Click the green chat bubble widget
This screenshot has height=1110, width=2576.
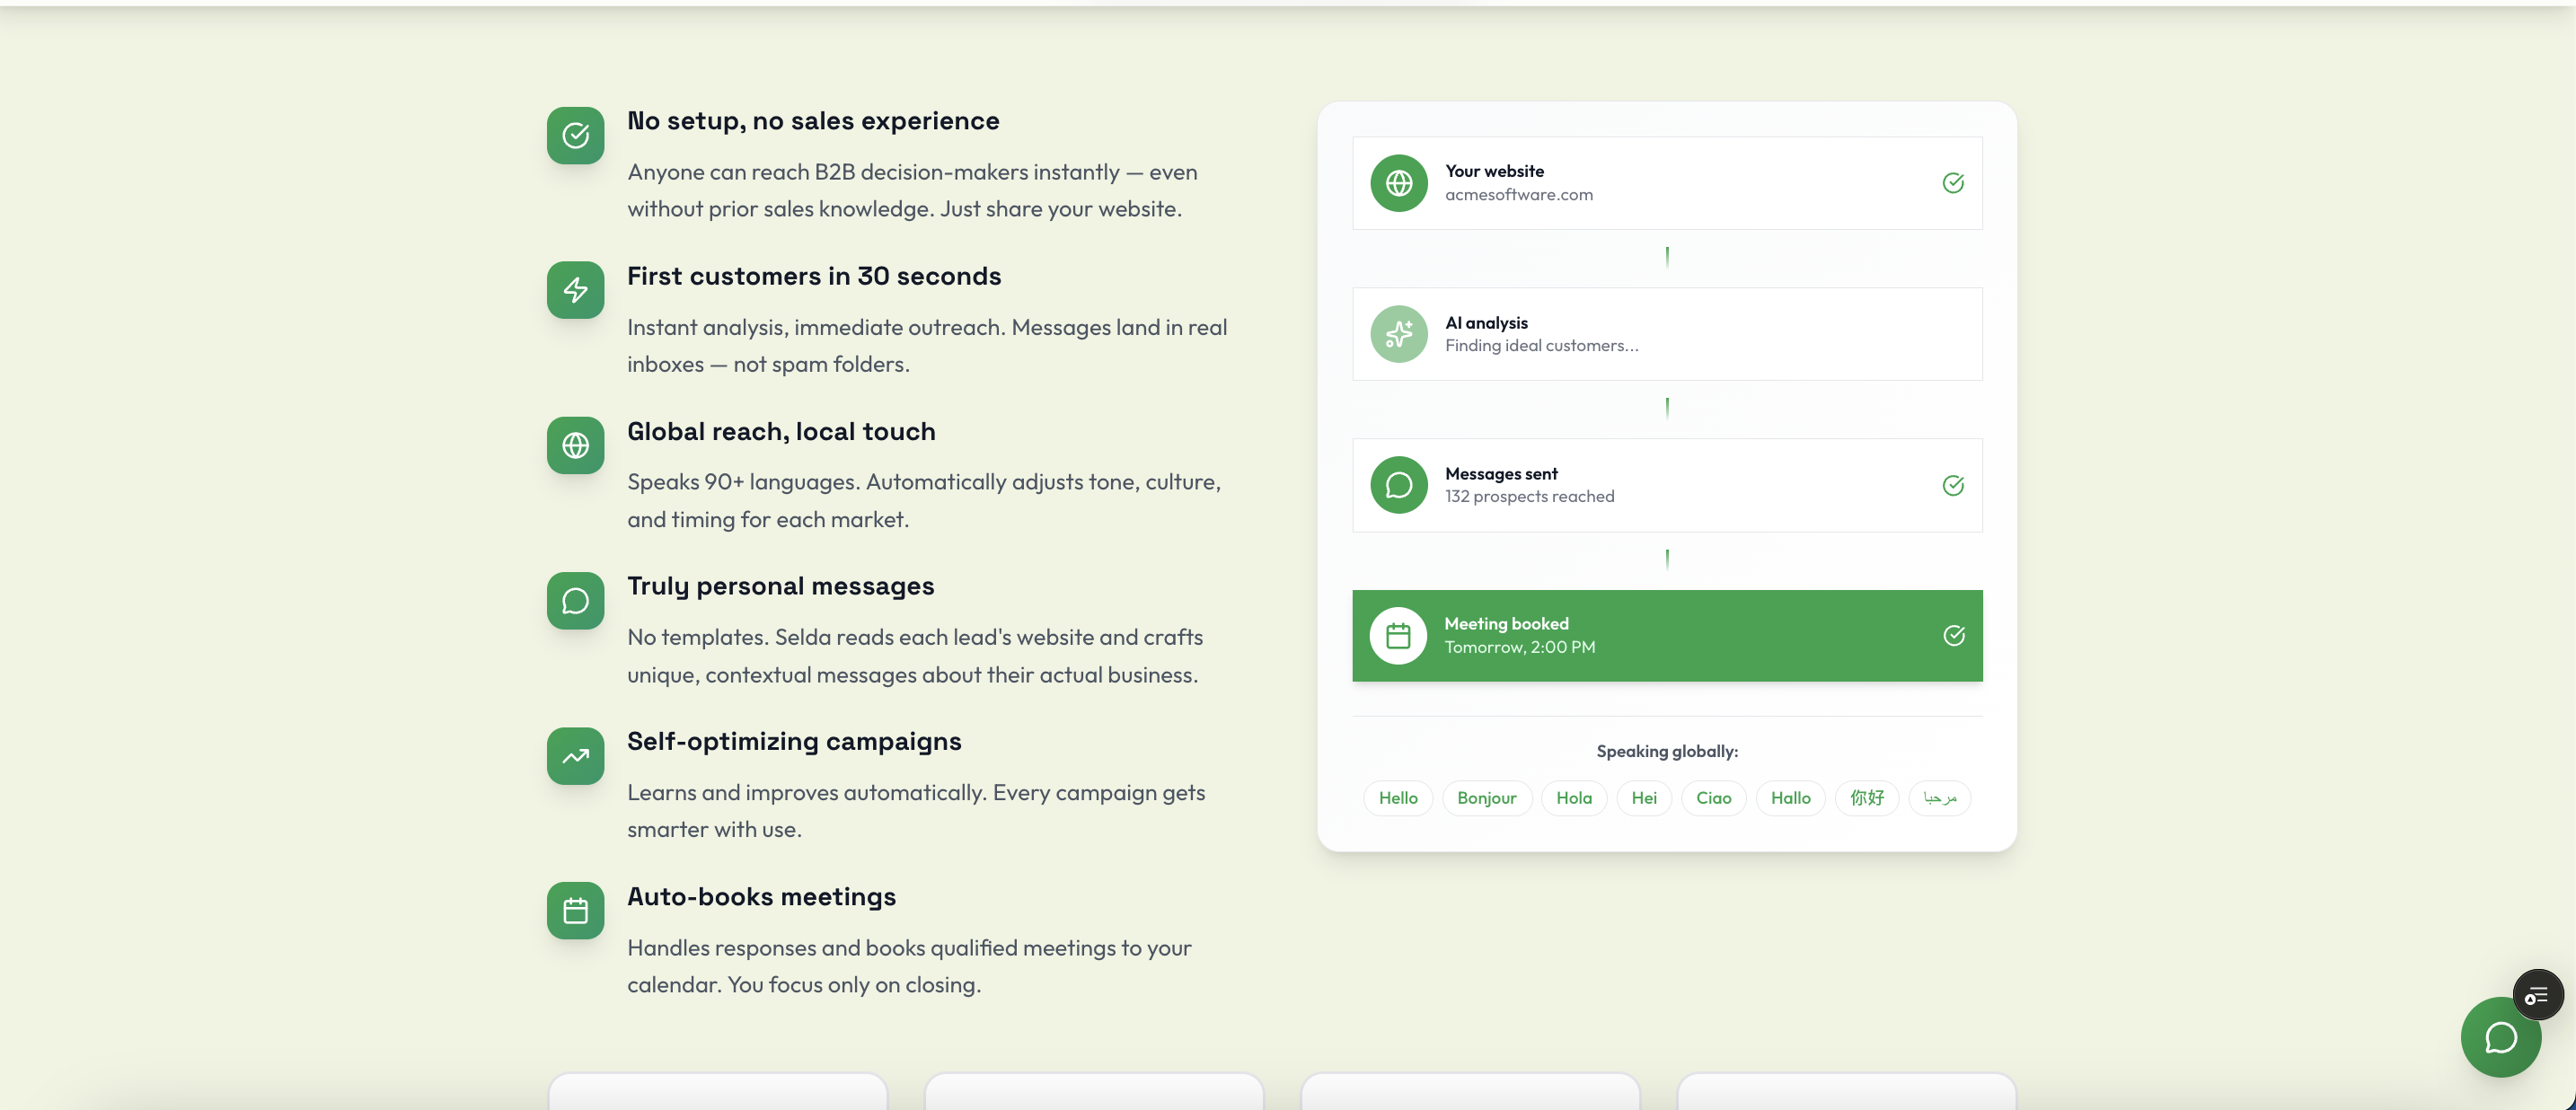click(x=2500, y=1038)
